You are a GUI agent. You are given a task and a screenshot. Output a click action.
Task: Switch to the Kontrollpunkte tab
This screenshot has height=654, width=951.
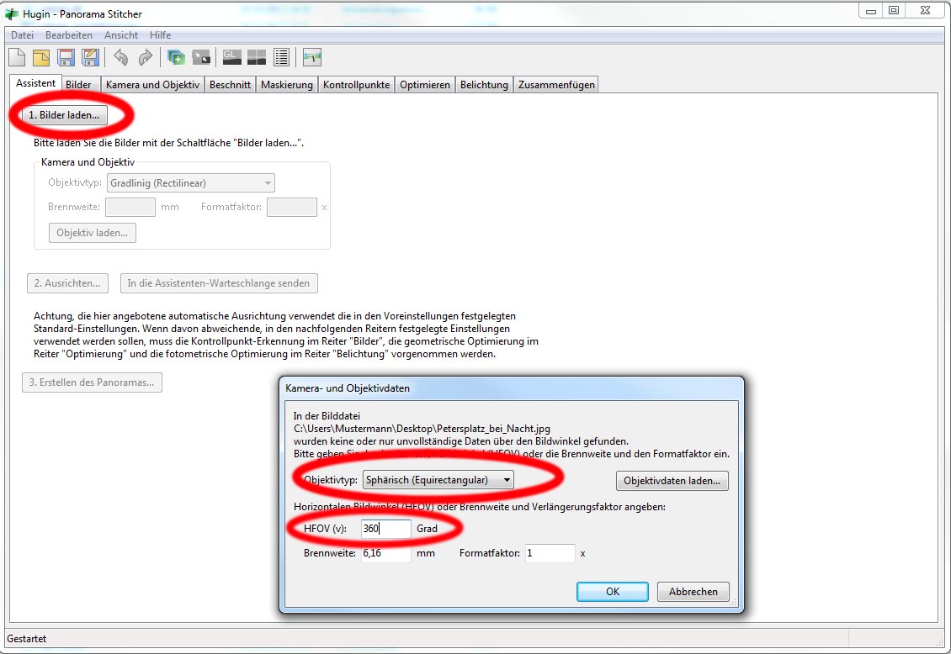pos(356,85)
